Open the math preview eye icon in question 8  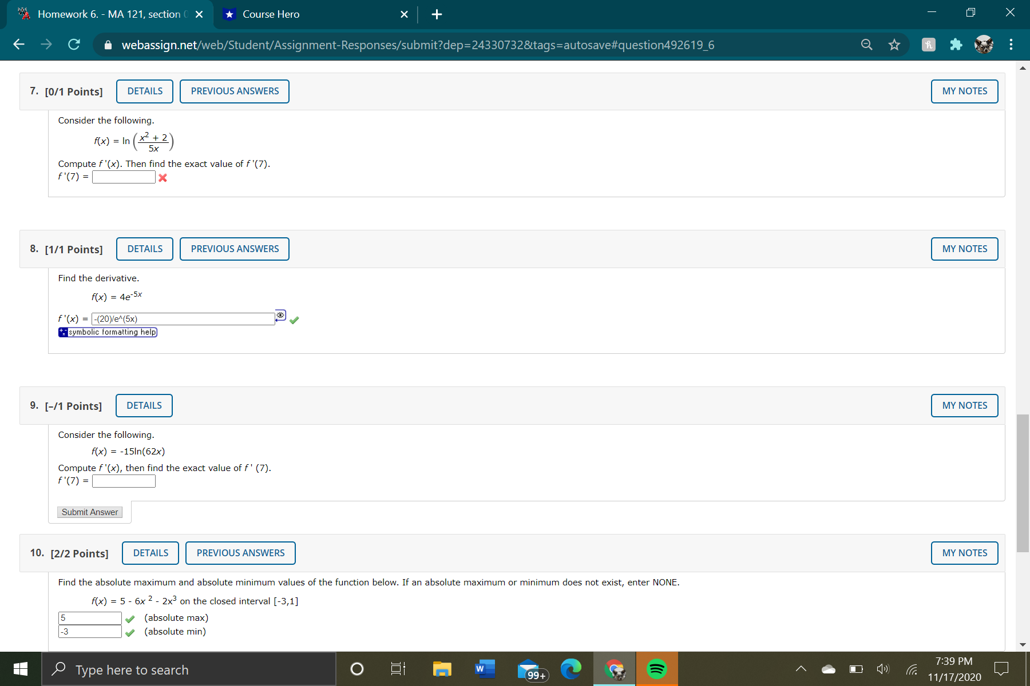[280, 316]
